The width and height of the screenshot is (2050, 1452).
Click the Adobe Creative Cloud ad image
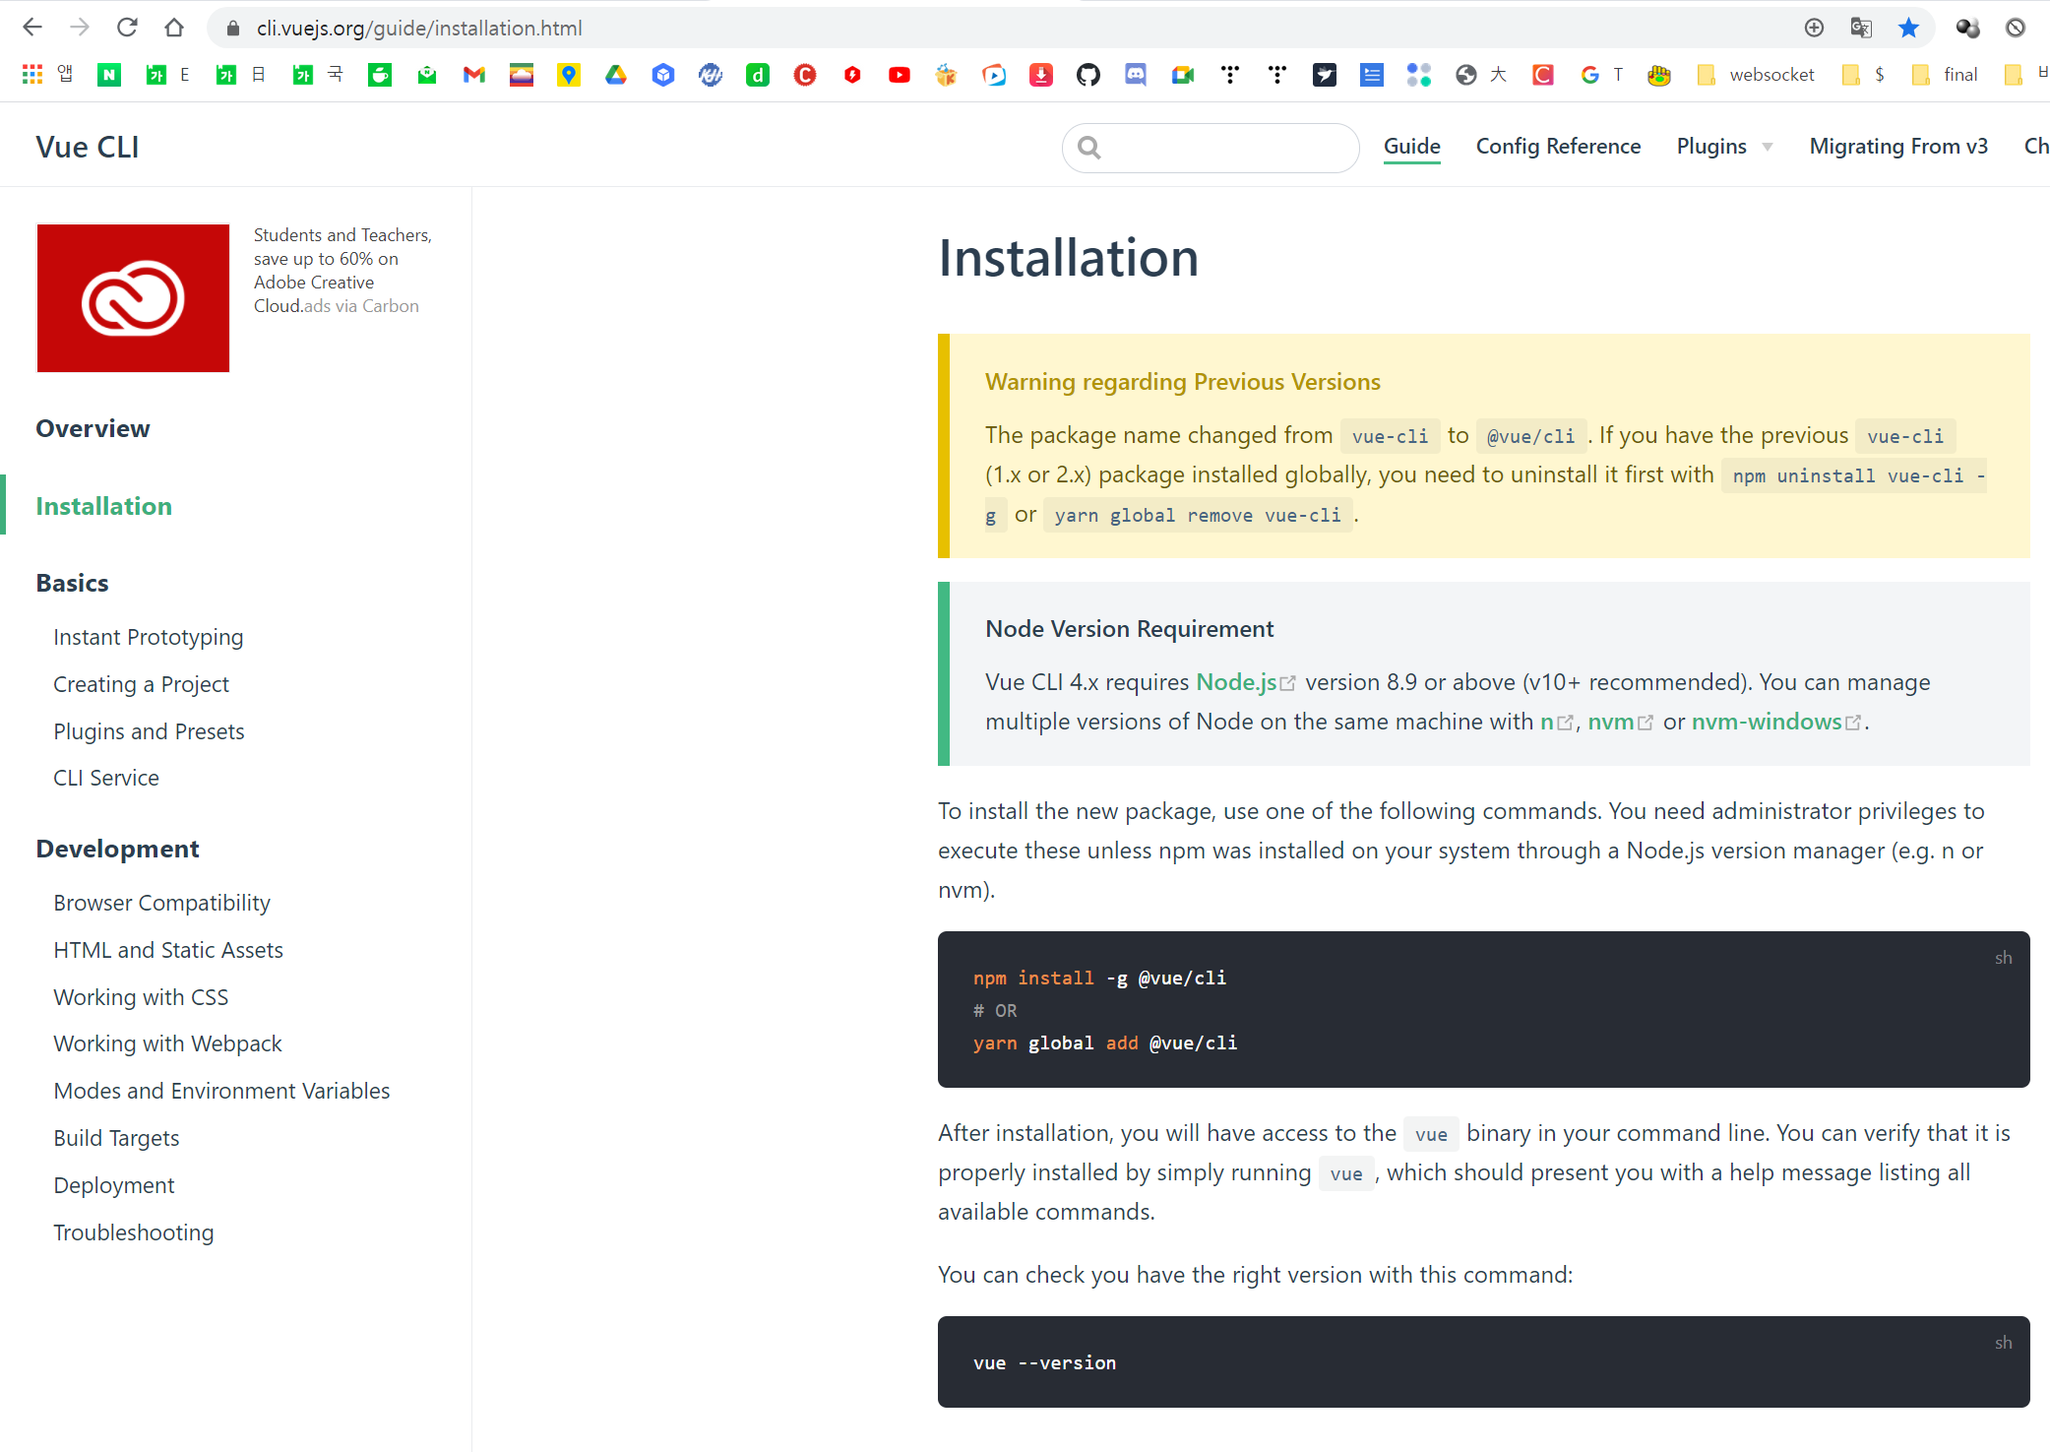click(x=133, y=298)
